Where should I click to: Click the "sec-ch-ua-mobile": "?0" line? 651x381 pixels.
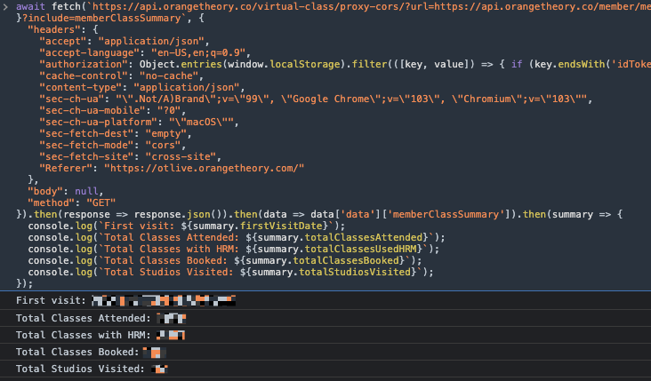[x=113, y=110]
